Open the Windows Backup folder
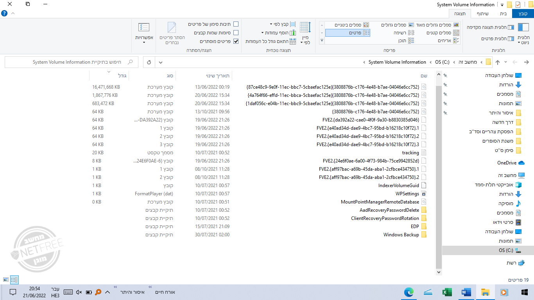The image size is (534, 300). click(401, 235)
